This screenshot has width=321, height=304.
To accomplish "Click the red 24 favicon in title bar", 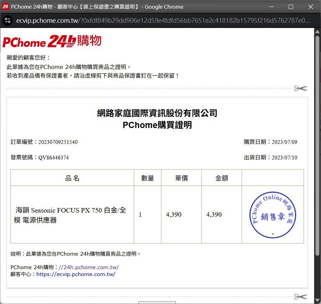I will 5,7.
